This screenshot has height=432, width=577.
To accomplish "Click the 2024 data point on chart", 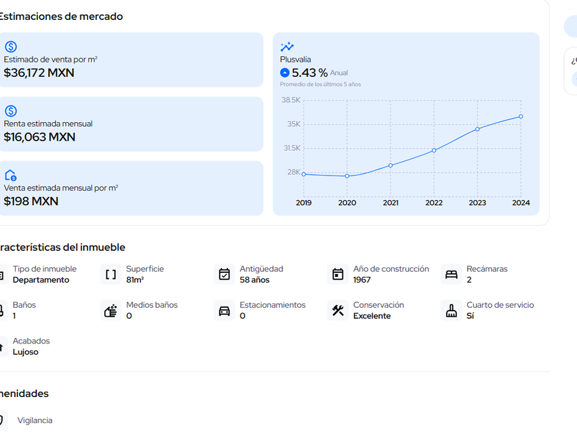I will click(521, 117).
